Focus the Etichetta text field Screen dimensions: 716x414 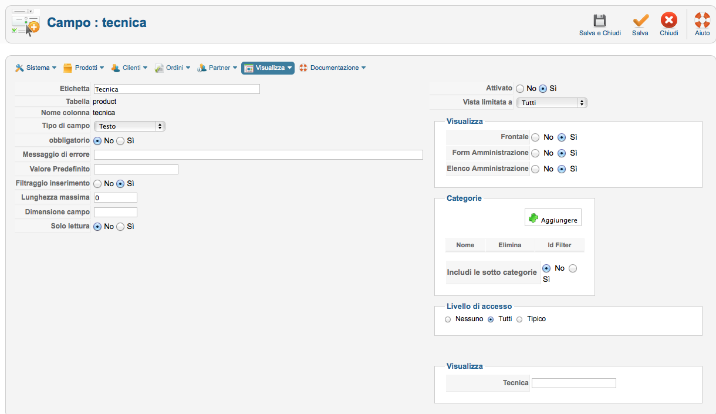(x=177, y=89)
